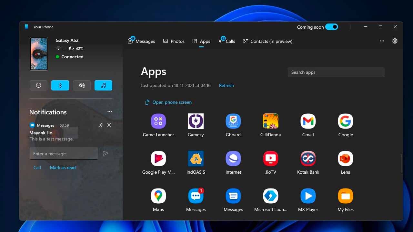Viewport: 413px width, 232px height.
Task: Click the 'This is a test message.' text
Action: 52,139
